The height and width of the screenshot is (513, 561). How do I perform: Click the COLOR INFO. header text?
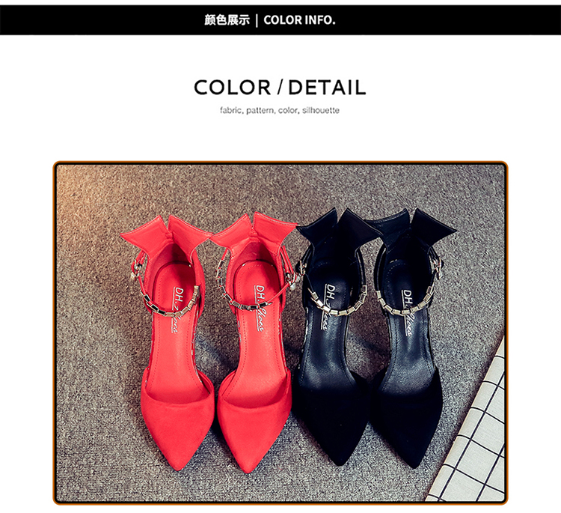299,20
